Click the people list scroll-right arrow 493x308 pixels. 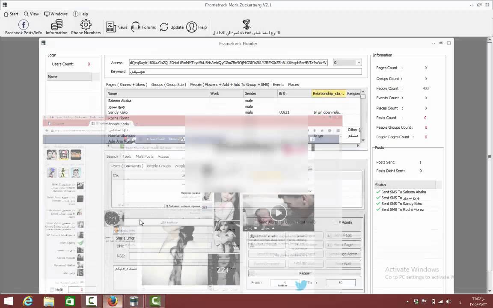pyautogui.click(x=357, y=145)
